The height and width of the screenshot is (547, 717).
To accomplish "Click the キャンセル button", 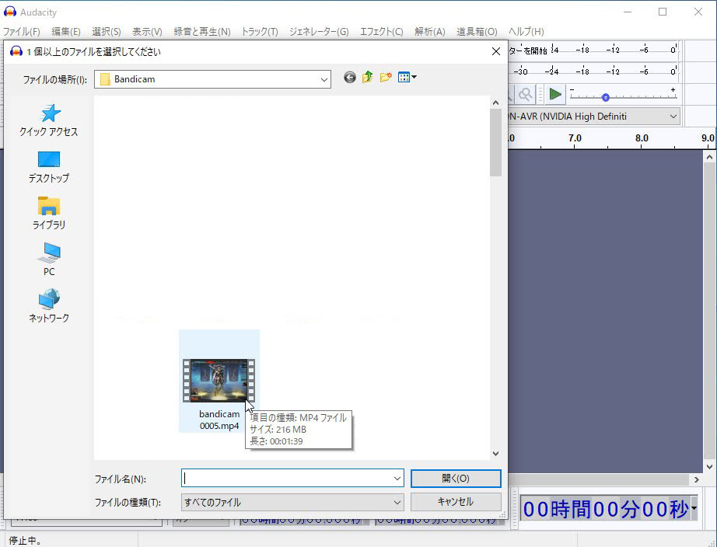I will coord(456,502).
